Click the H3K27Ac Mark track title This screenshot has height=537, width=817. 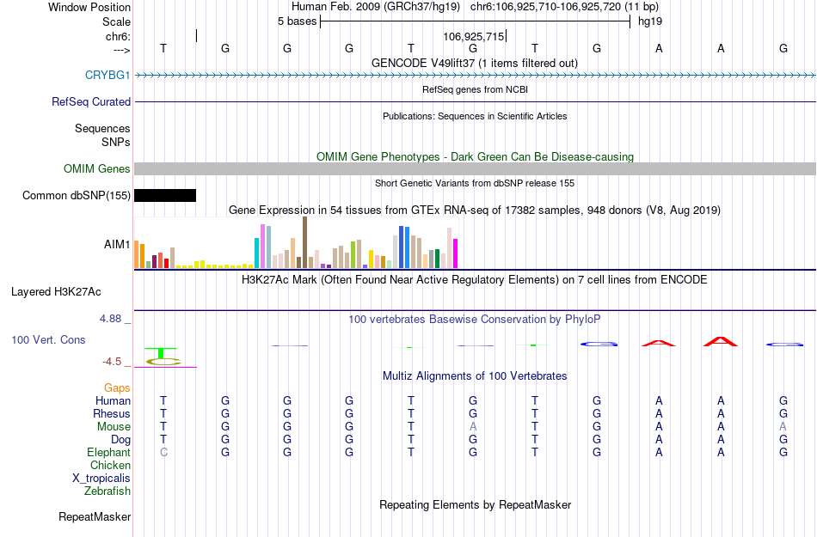[x=474, y=280]
